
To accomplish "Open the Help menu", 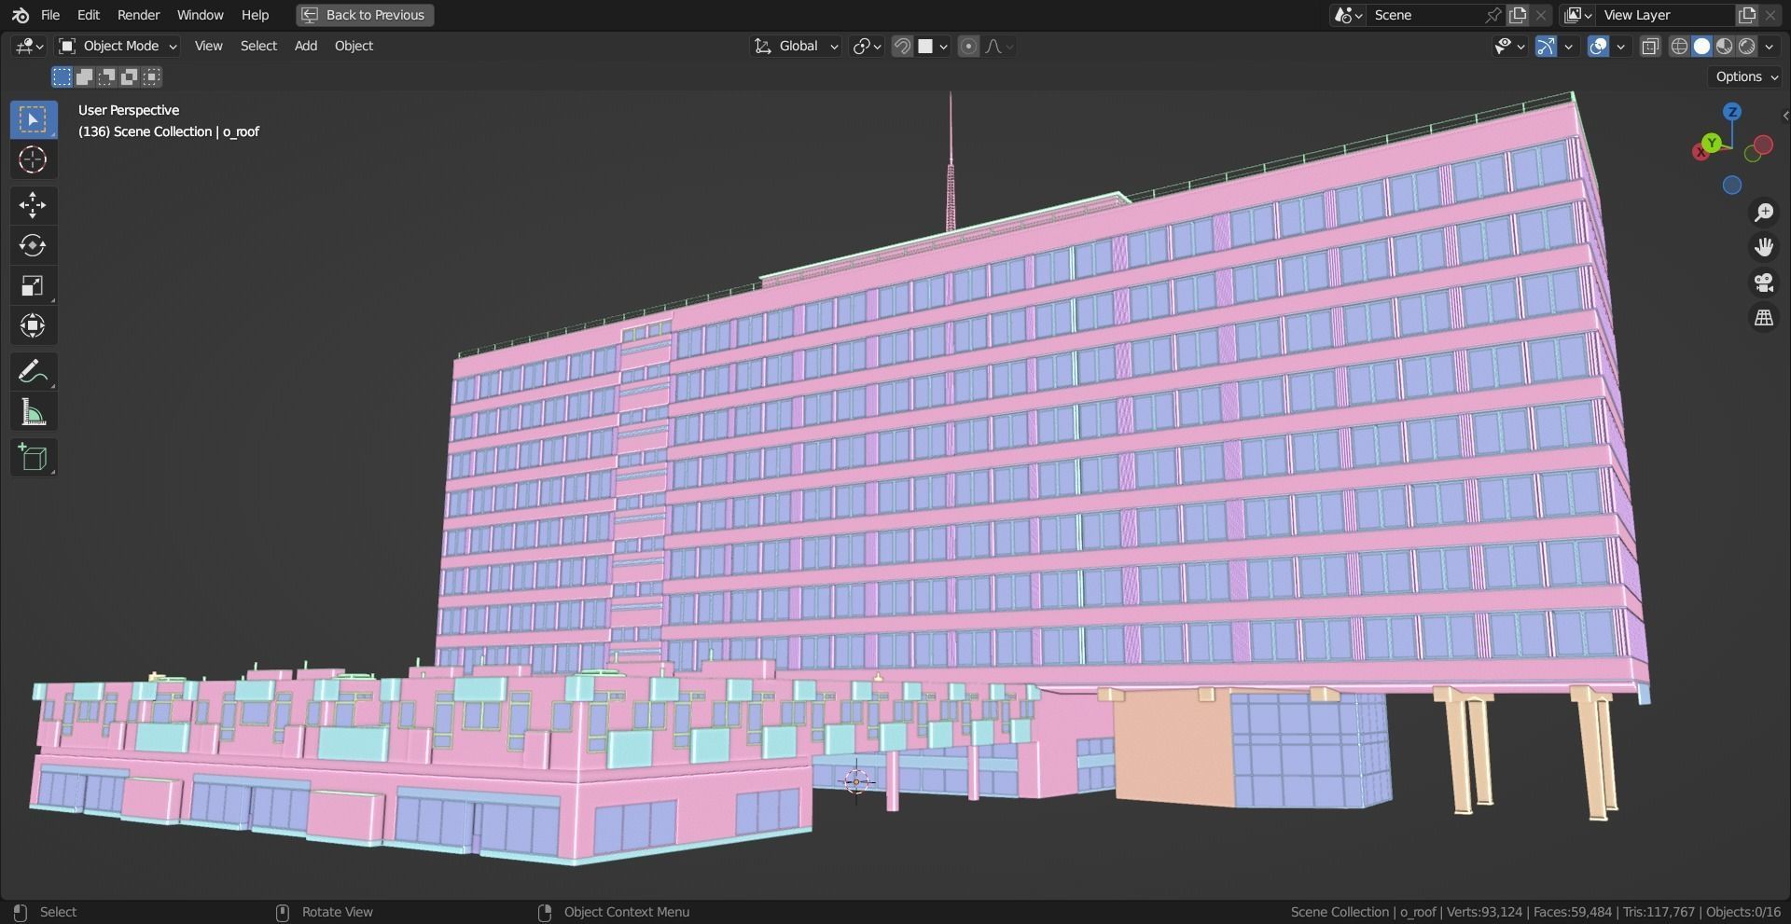I will coord(255,15).
